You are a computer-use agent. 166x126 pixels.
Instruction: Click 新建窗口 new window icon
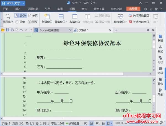pos(47,17)
